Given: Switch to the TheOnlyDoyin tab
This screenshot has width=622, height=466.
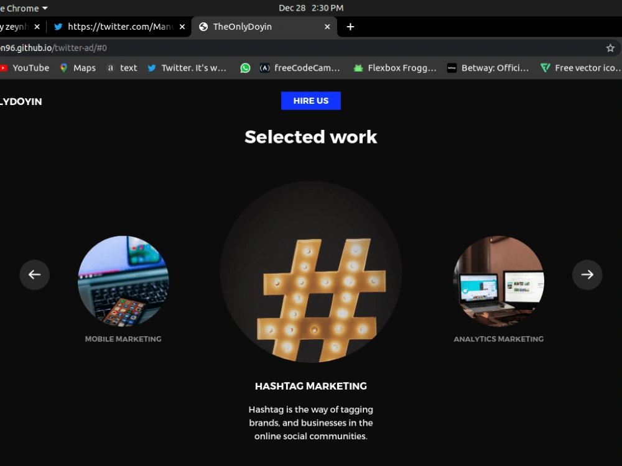Looking at the screenshot, I should (264, 27).
